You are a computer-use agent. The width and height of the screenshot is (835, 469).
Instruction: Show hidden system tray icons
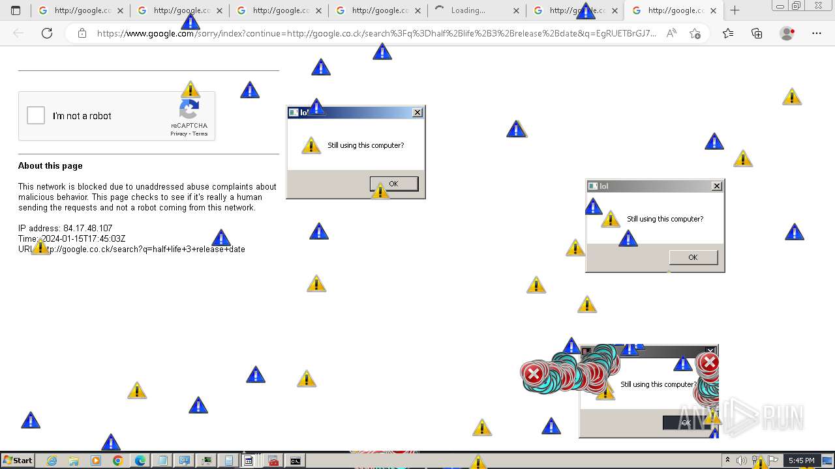[x=728, y=461]
